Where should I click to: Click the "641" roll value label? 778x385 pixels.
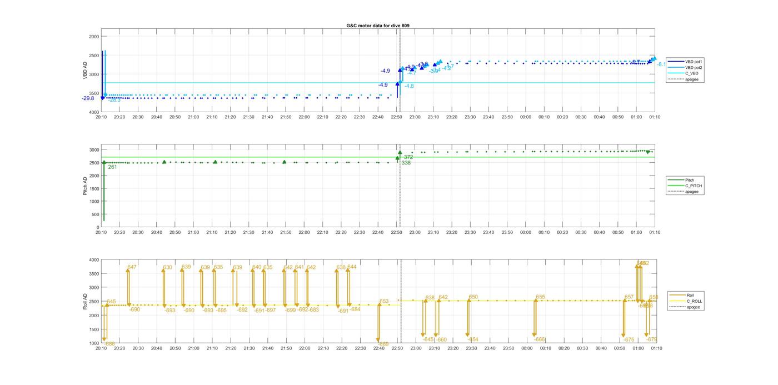tap(300, 267)
